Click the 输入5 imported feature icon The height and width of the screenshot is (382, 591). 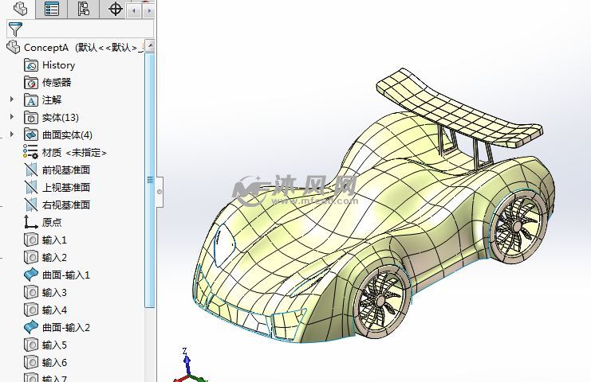pyautogui.click(x=31, y=345)
